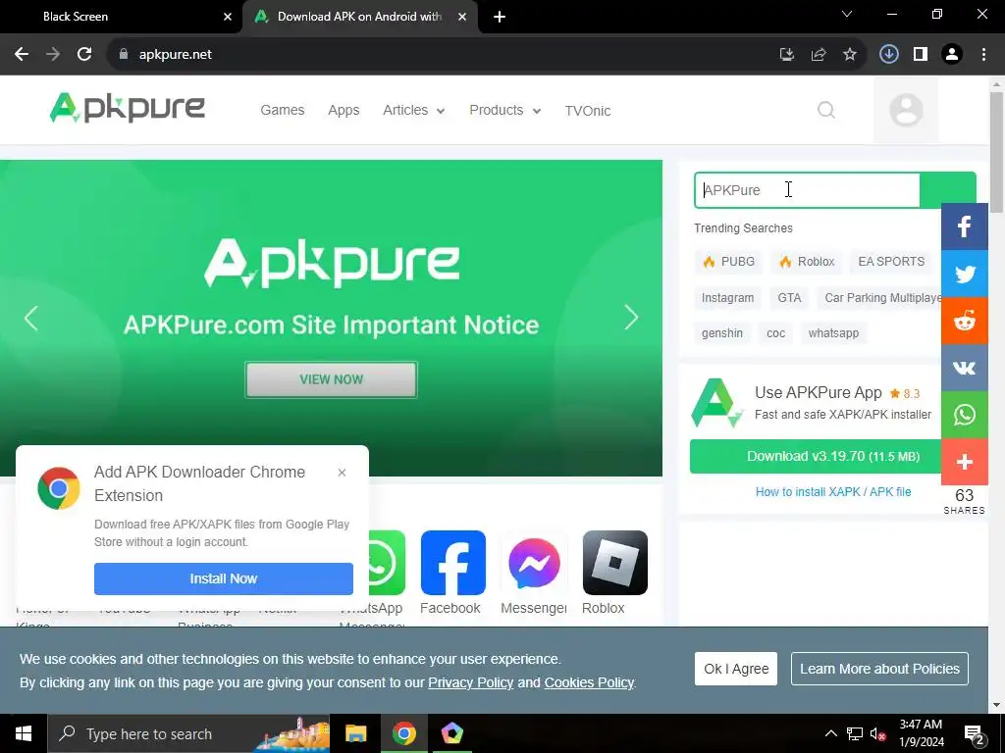The width and height of the screenshot is (1005, 753).
Task: Show hidden system tray icons
Action: click(x=830, y=733)
